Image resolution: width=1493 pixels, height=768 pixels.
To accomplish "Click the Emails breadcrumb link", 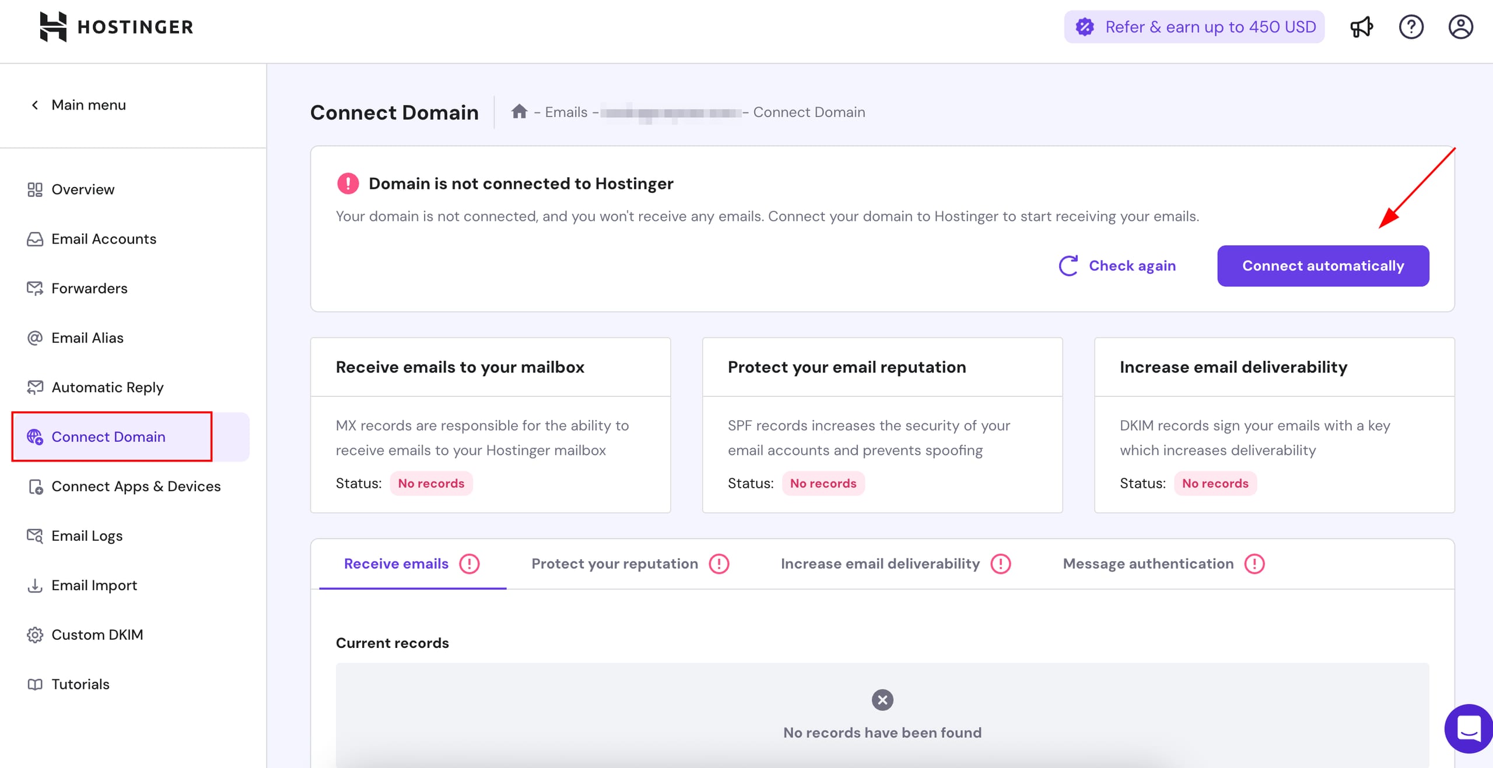I will [566, 112].
